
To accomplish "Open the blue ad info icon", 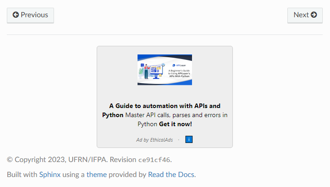I will [189, 139].
